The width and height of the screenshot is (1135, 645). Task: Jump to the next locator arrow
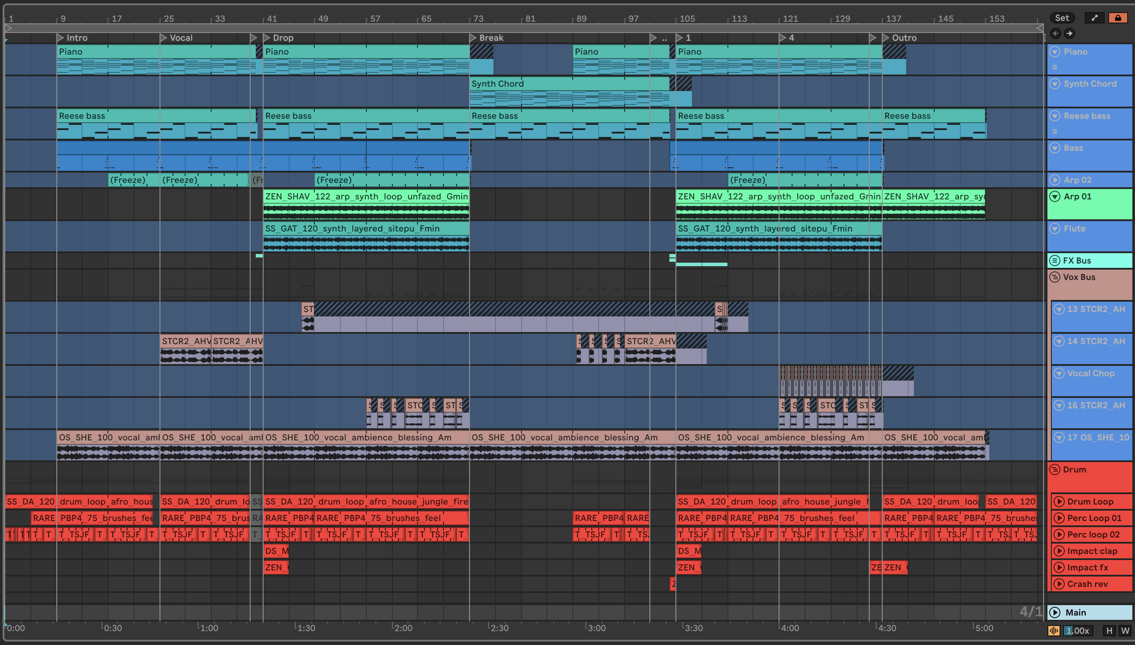tap(1070, 33)
